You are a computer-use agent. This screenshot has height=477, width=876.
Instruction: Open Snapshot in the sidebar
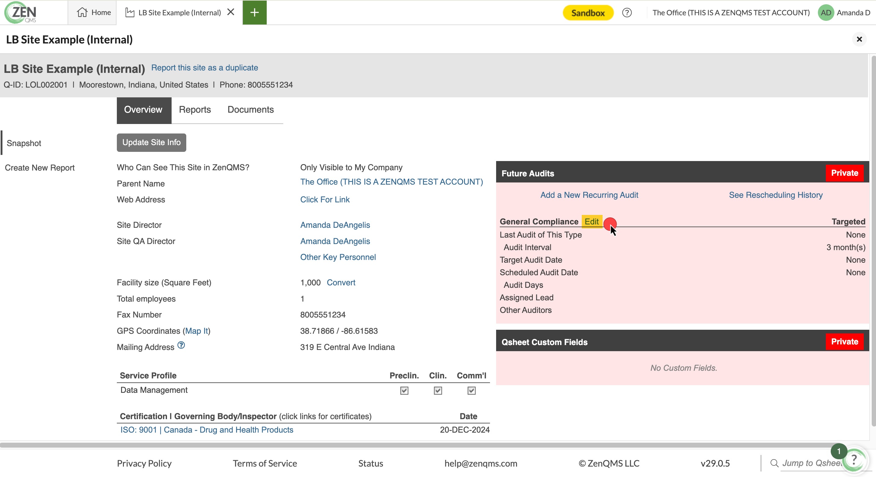pyautogui.click(x=24, y=143)
